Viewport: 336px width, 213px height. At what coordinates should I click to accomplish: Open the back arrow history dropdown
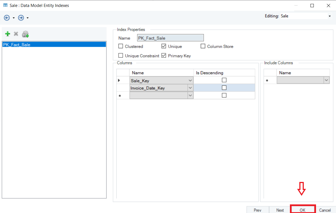click(14, 18)
